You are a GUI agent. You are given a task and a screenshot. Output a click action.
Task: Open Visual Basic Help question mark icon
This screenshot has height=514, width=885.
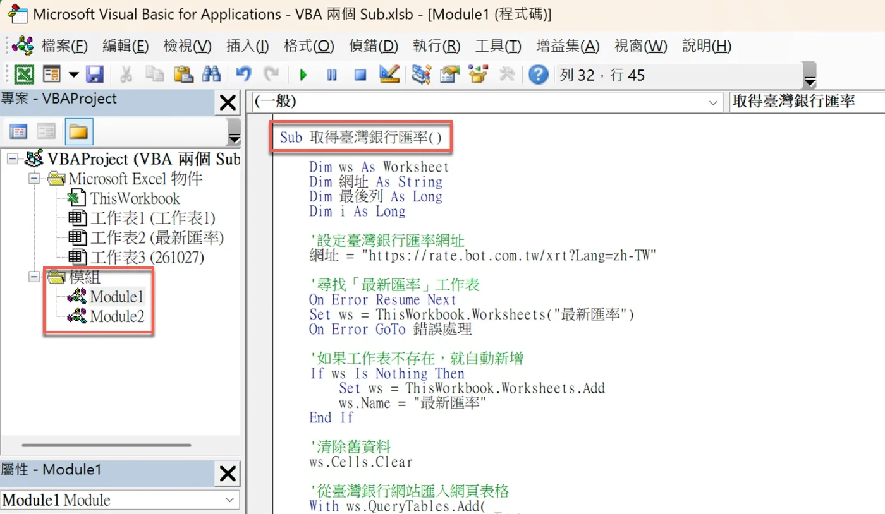[538, 75]
